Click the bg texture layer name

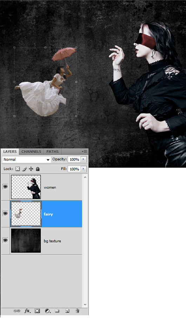pyautogui.click(x=52, y=241)
